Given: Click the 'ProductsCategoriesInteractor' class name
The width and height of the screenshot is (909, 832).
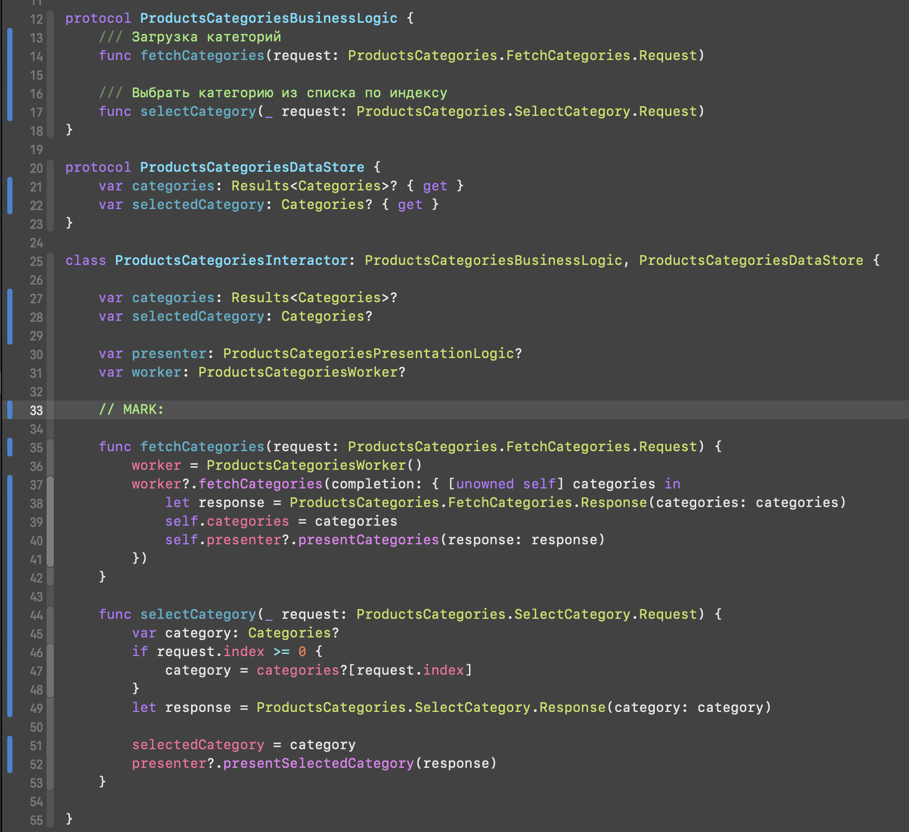Looking at the screenshot, I should 231,260.
